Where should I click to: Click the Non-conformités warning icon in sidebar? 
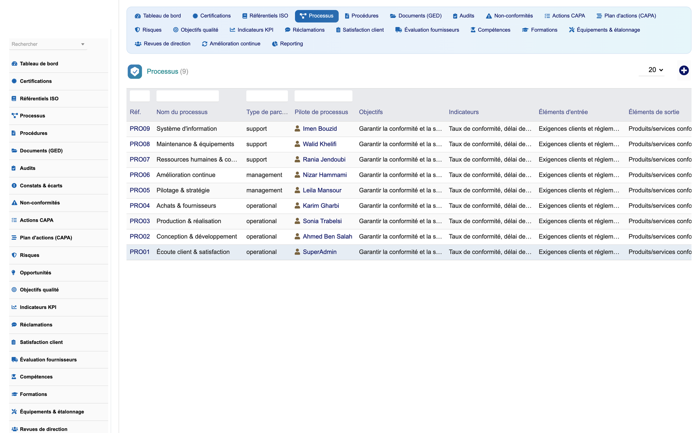coord(14,203)
